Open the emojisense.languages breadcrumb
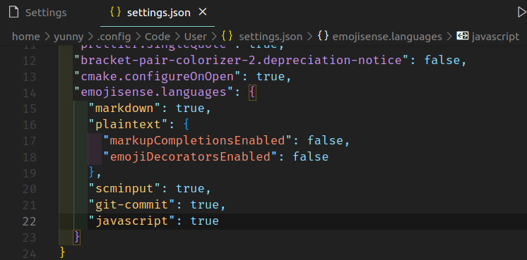The width and height of the screenshot is (527, 260). (x=387, y=37)
